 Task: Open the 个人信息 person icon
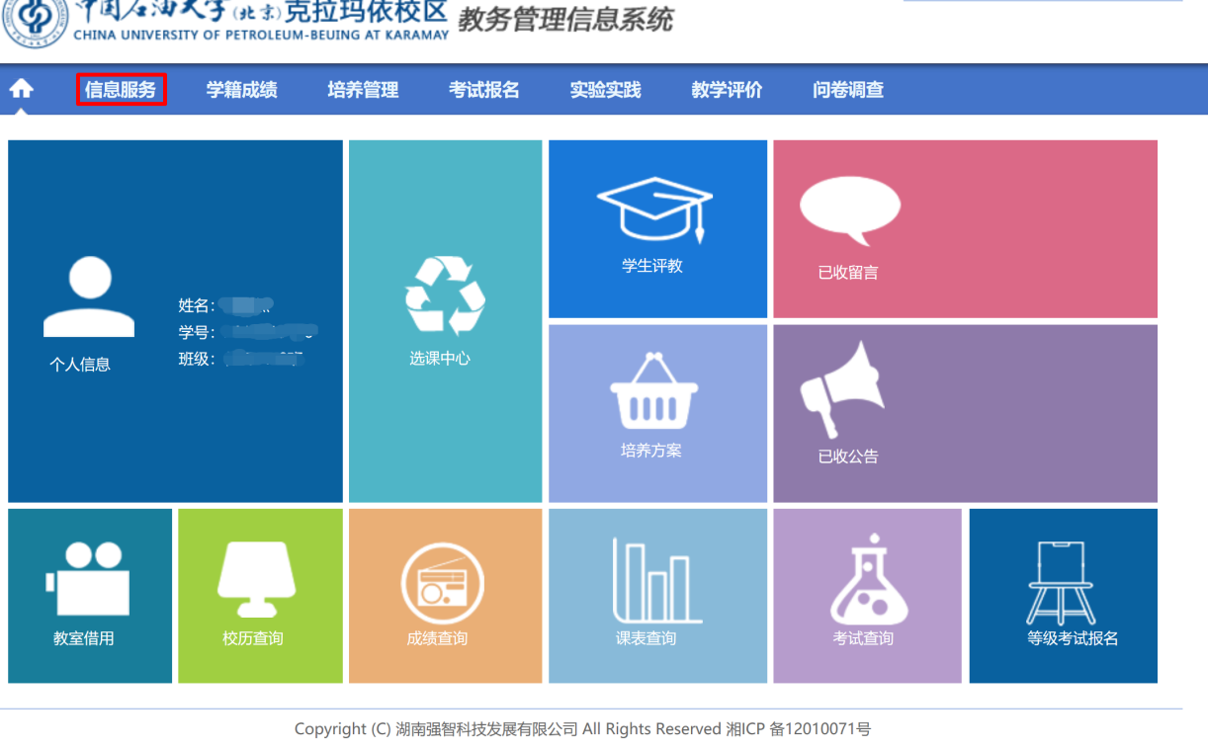pyautogui.click(x=89, y=297)
